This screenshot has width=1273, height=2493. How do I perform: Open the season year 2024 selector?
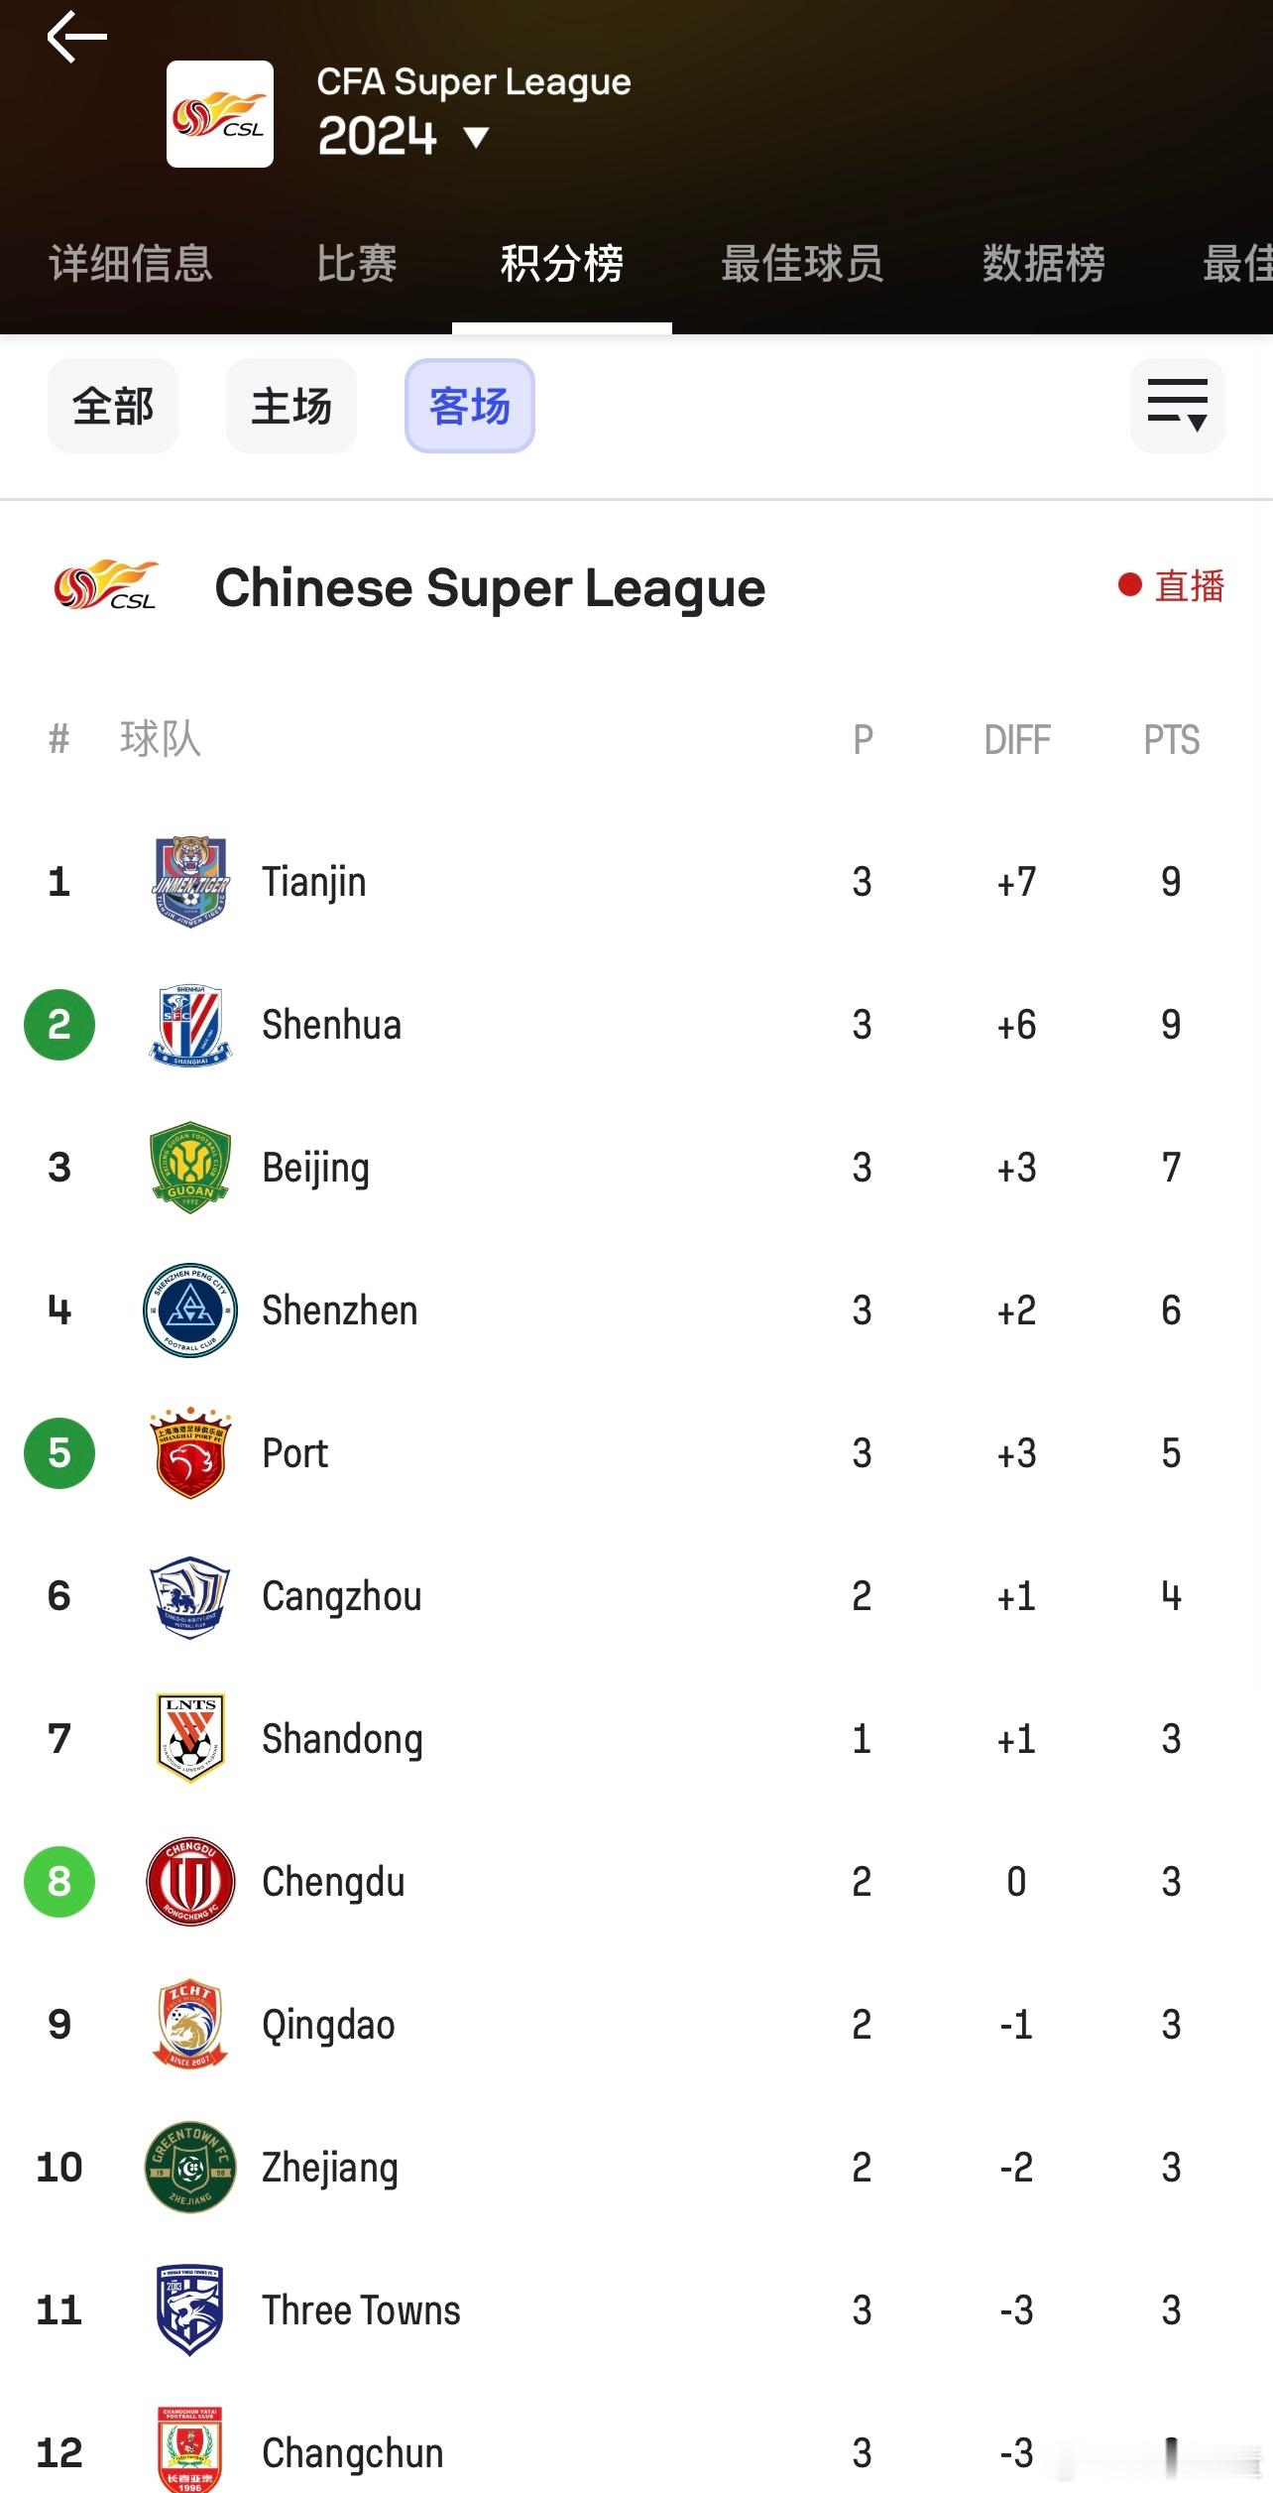tap(377, 136)
